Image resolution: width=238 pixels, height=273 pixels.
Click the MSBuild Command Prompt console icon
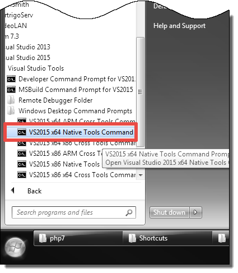pos(11,90)
